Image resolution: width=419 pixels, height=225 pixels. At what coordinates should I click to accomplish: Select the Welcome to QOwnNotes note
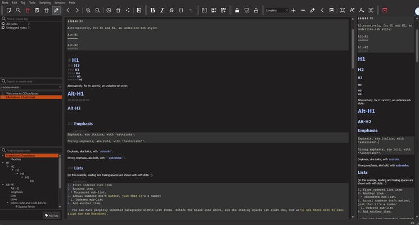[x=22, y=93]
